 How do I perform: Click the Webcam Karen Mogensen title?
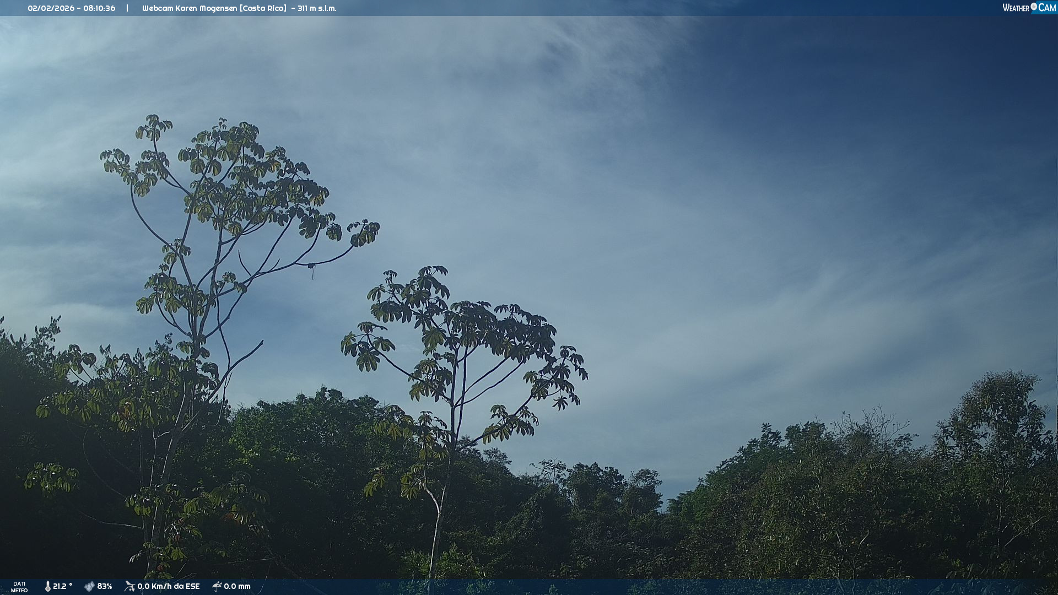[x=190, y=8]
